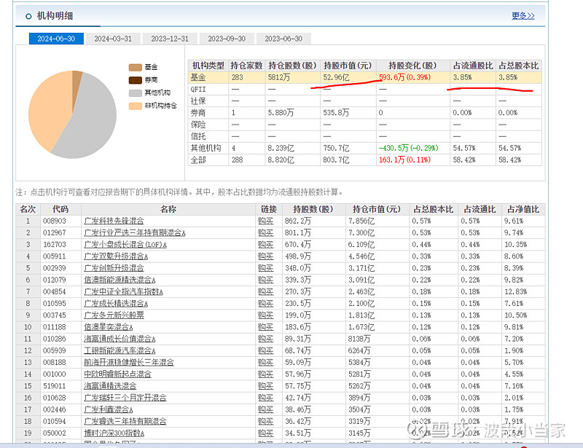Open fund 海富通精选混合
The image size is (583, 448).
111,386
